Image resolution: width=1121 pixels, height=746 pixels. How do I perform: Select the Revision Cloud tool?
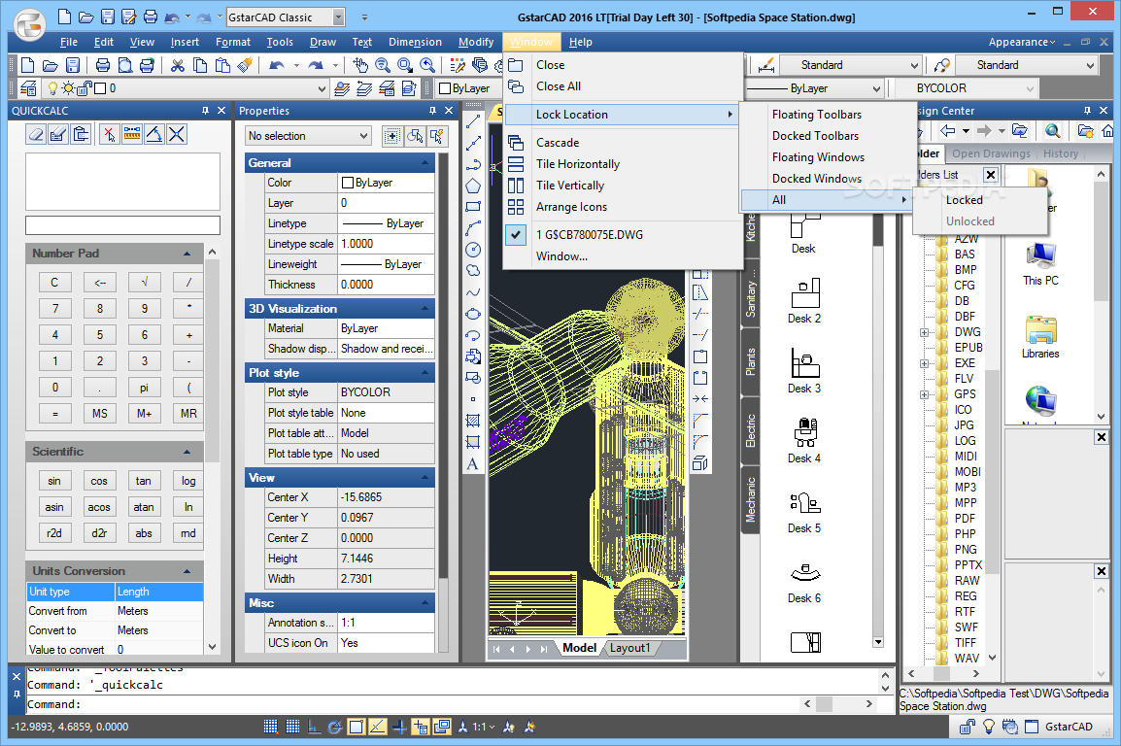(472, 271)
